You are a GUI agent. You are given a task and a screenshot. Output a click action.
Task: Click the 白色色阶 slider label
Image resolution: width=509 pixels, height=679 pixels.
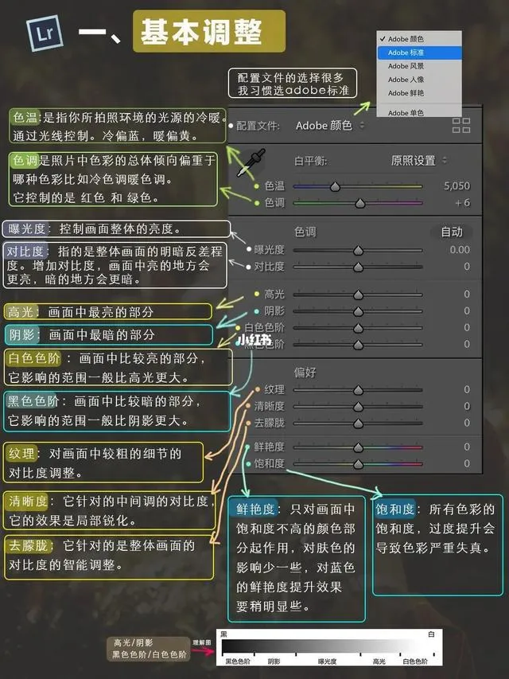(x=264, y=327)
